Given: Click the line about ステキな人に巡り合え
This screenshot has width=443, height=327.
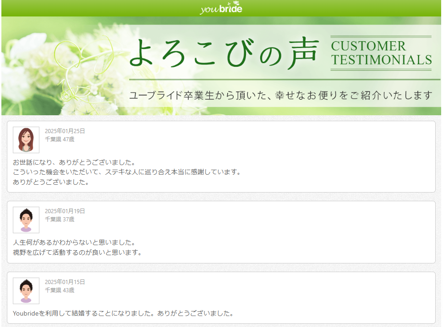Looking at the screenshot, I should point(127,172).
